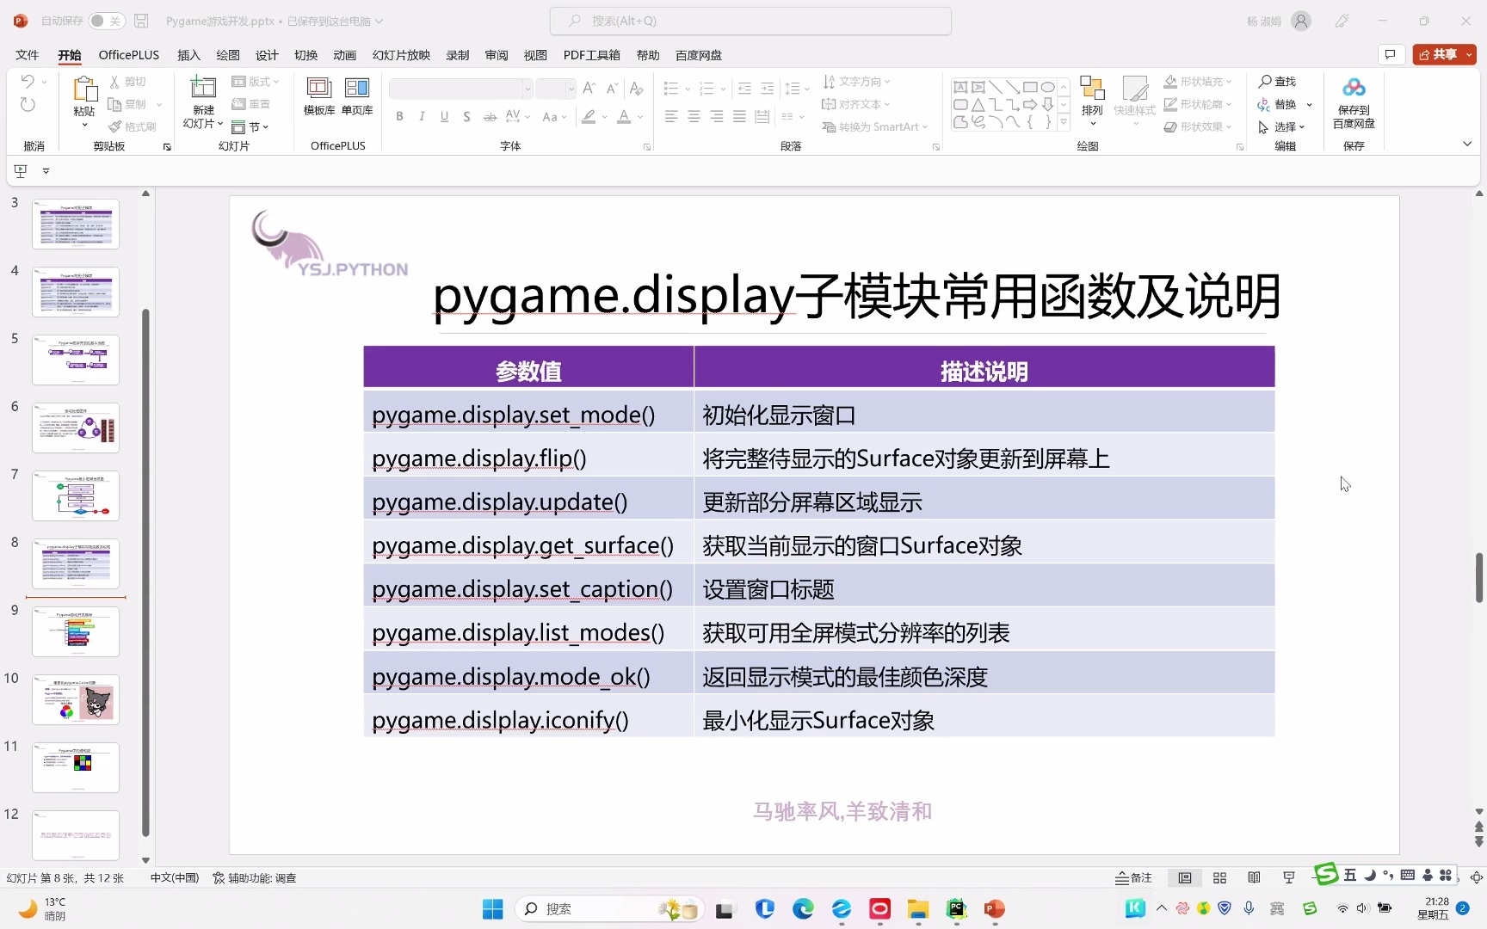The image size is (1487, 929).
Task: Open the font color swatch
Action: [x=626, y=116]
